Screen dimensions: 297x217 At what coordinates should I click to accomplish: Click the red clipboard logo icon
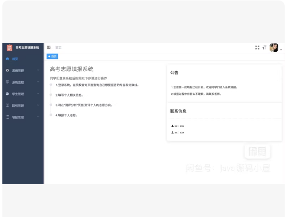[9, 47]
